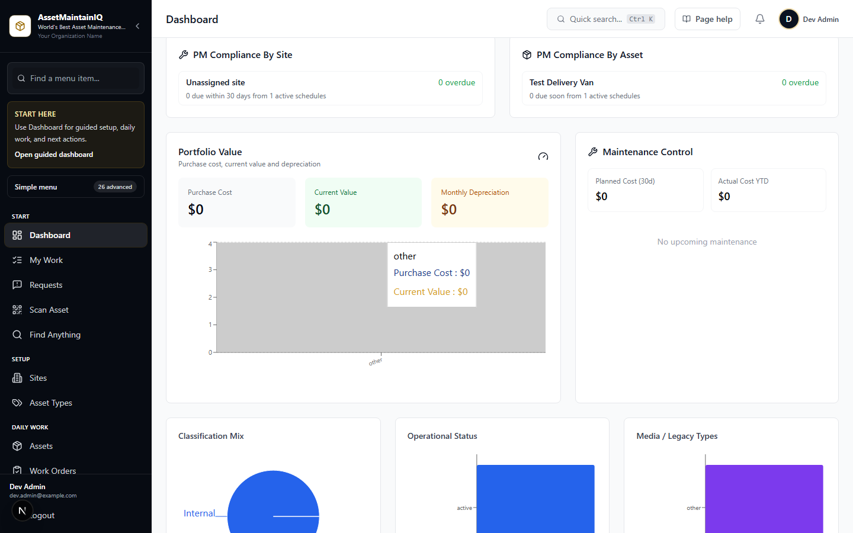
Task: Click the Maintenance Control wrench icon
Action: pyautogui.click(x=593, y=152)
